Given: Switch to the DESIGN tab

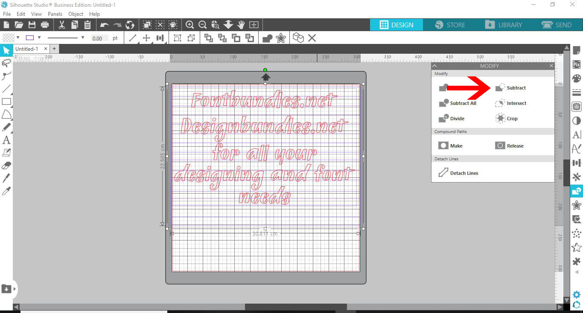Looking at the screenshot, I should pos(396,25).
